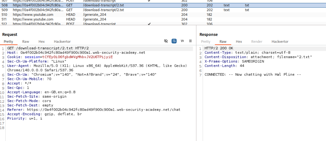Open the Request Hex tab
The image size is (326, 141).
[42, 42]
